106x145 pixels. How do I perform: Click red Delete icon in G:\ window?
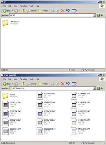(63, 11)
